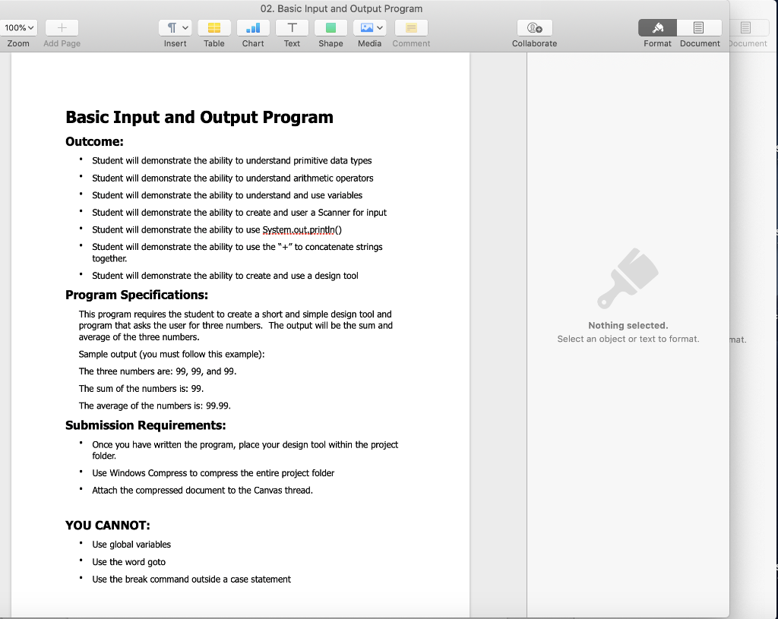Click the Program Specifications: heading
Viewport: 778px width, 619px height.
click(137, 295)
